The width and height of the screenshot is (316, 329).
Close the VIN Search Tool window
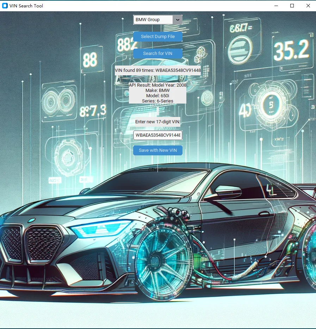click(x=308, y=6)
